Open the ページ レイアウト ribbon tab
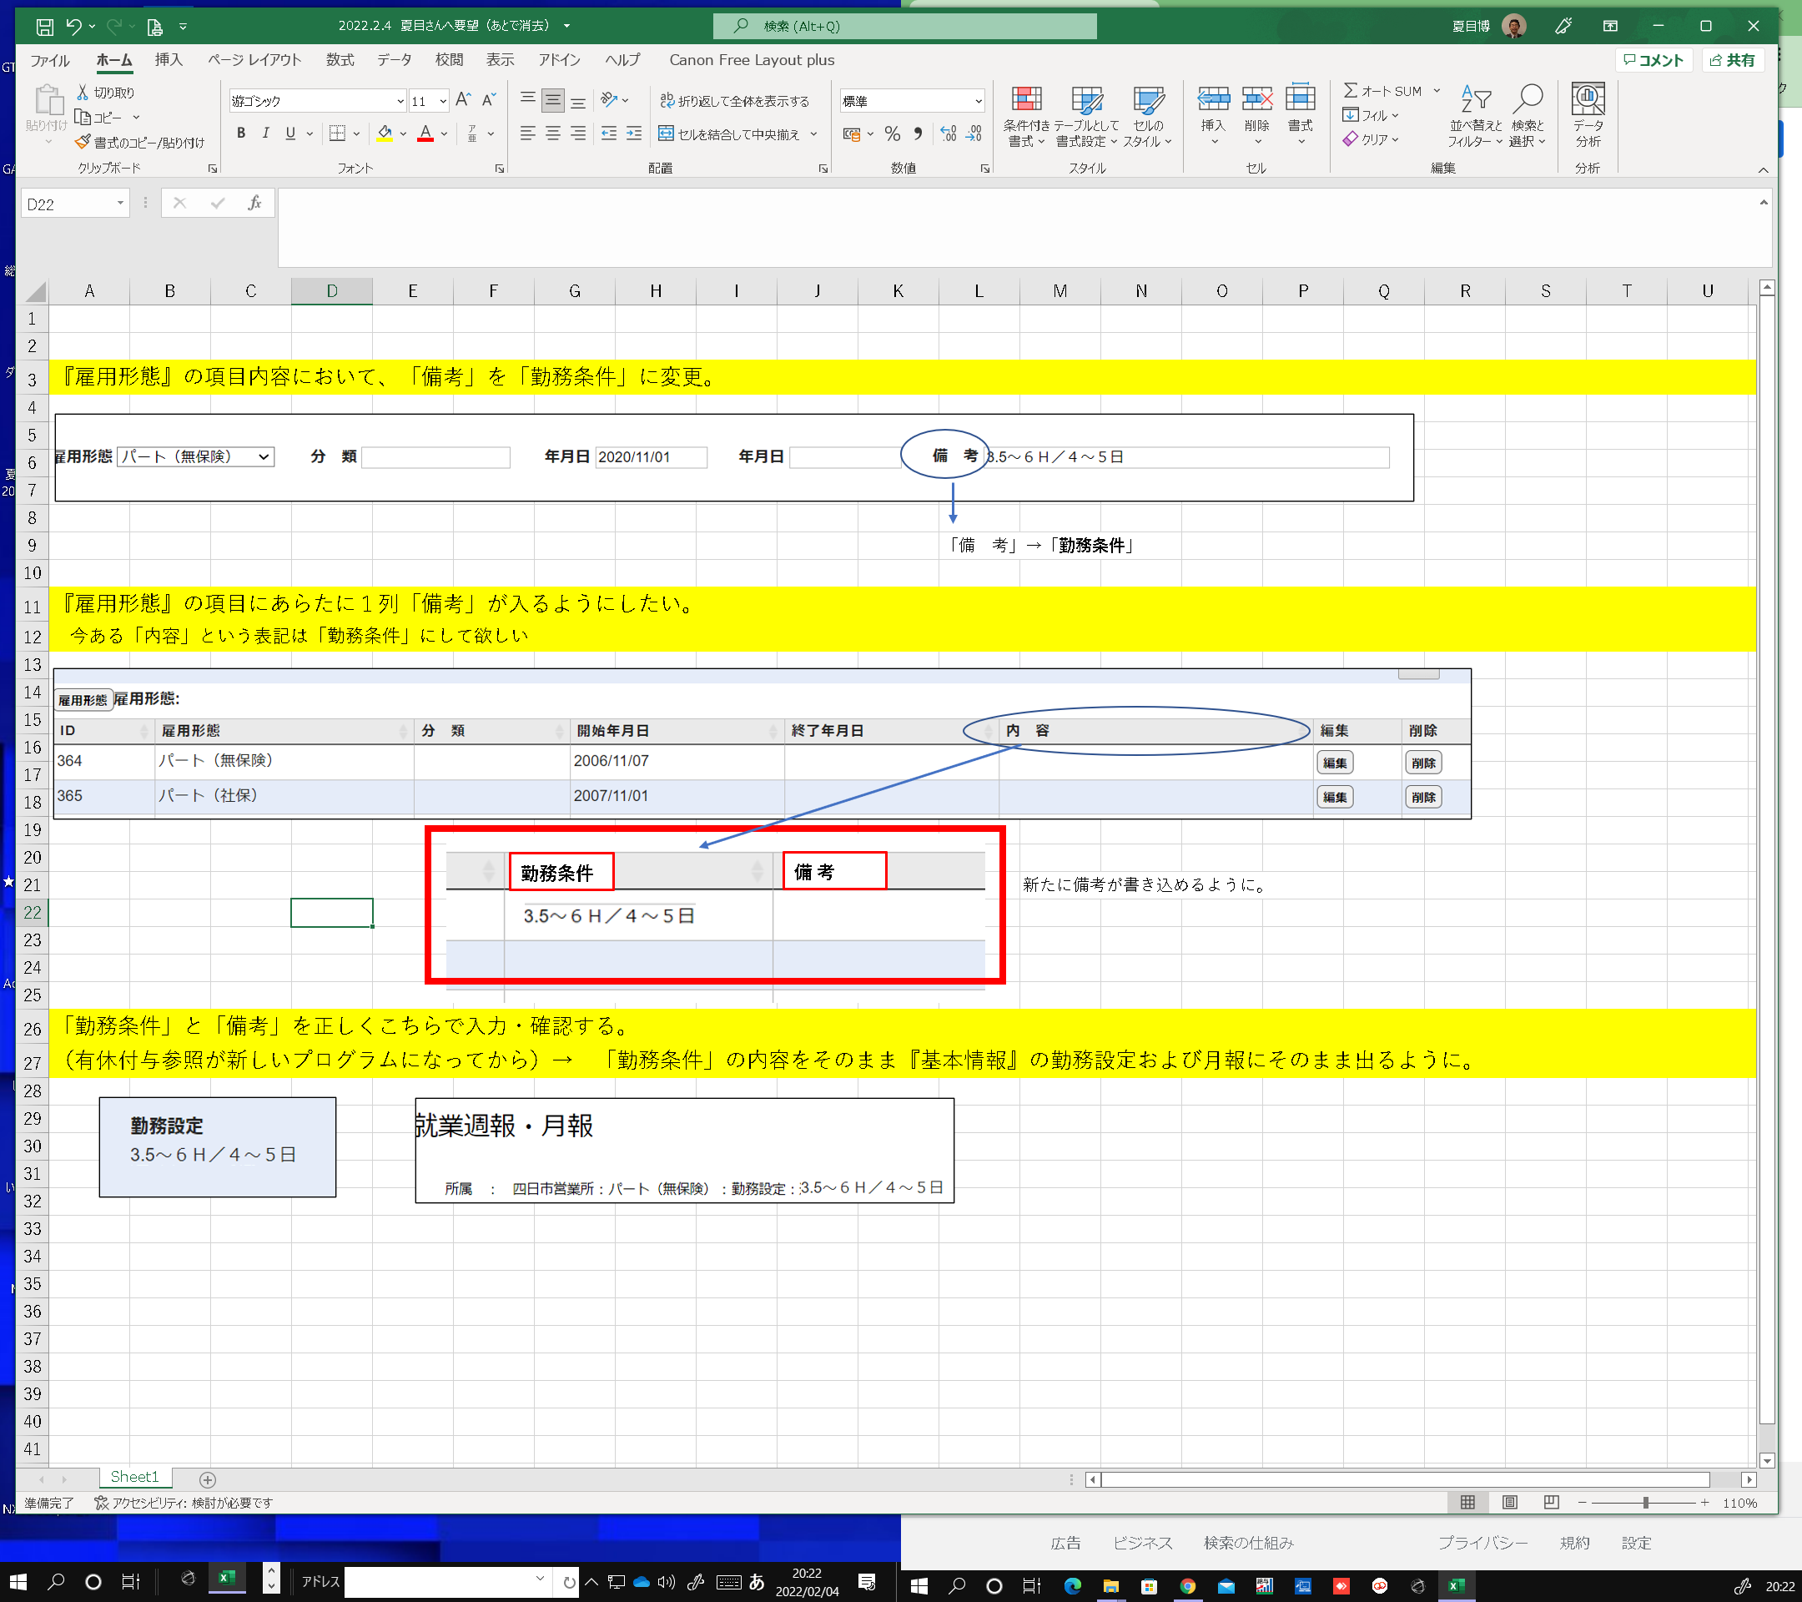Image resolution: width=1802 pixels, height=1602 pixels. pos(254,60)
